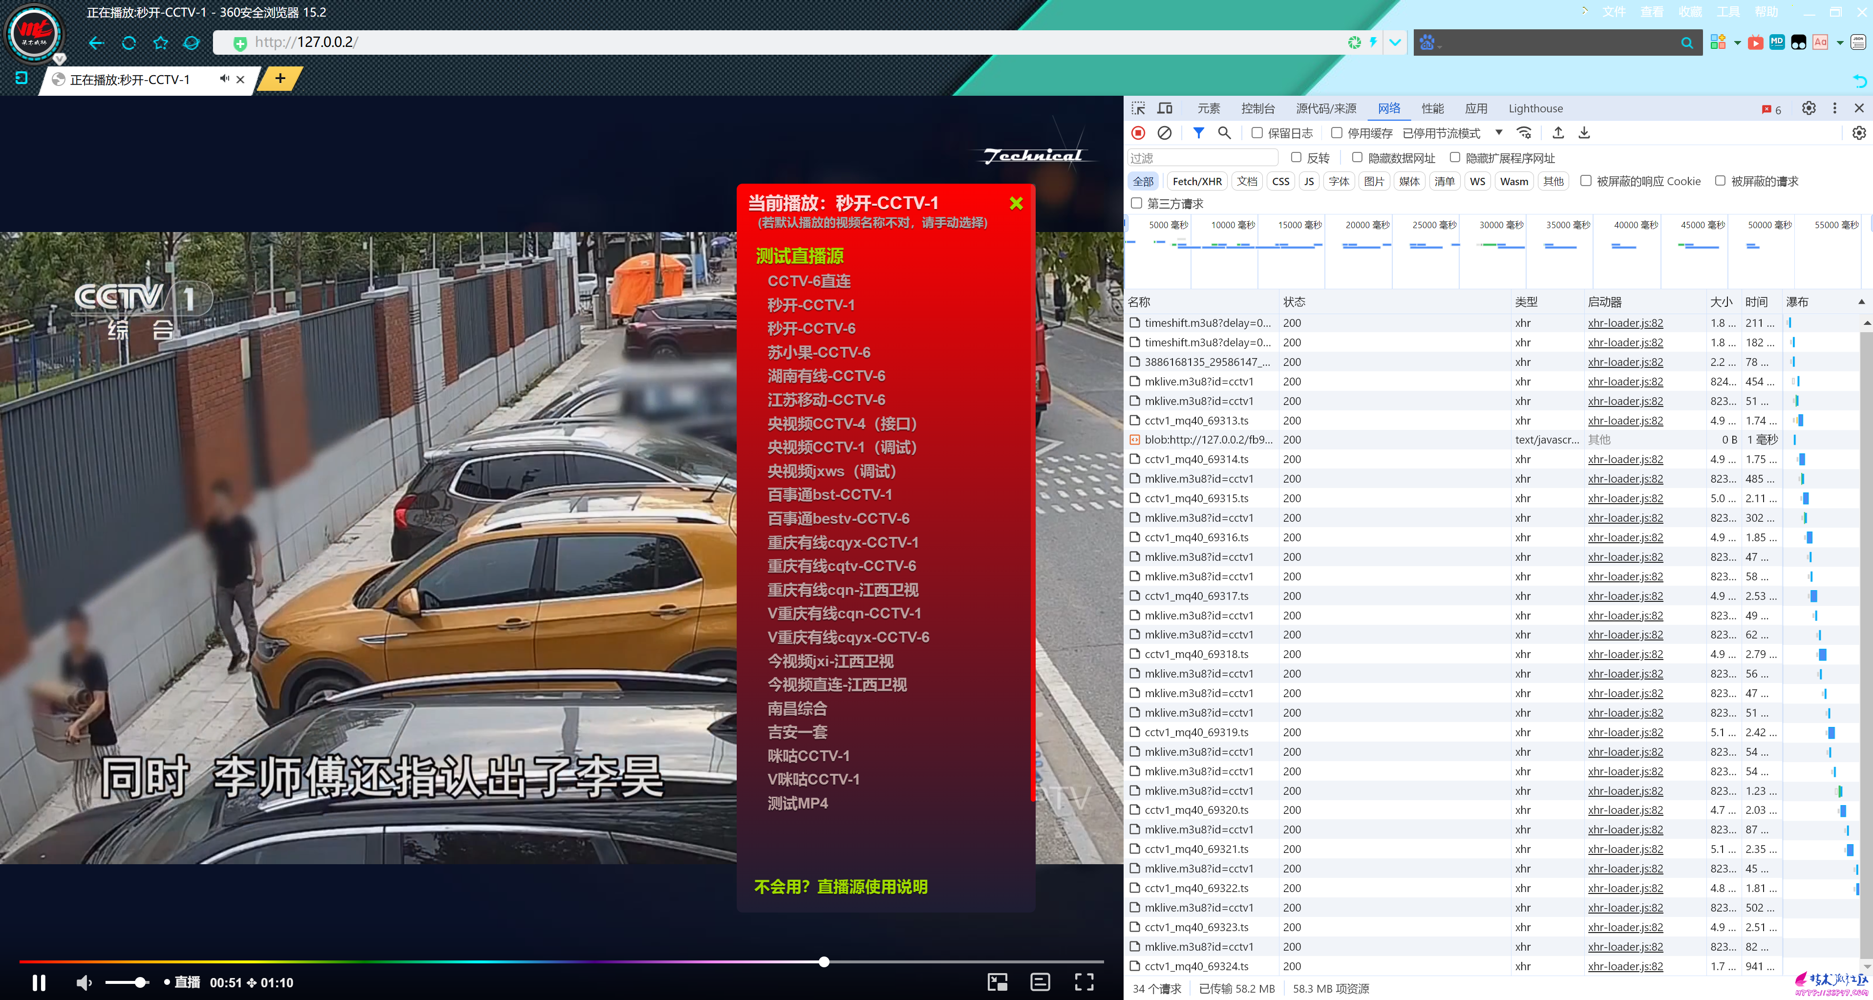
Task: Select 咪咕CCTV-1 channel
Action: [809, 756]
